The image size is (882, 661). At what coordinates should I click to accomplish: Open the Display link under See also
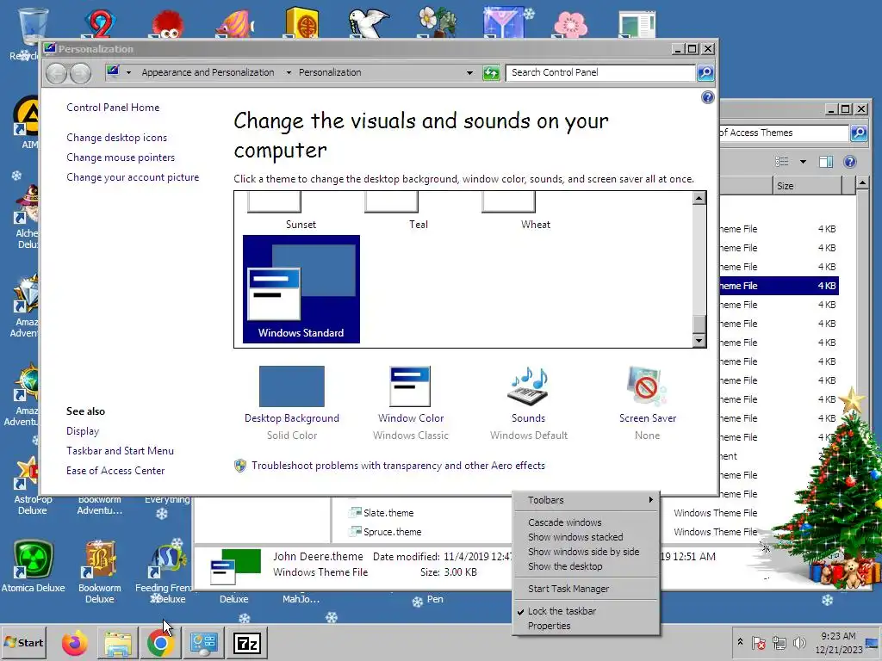tap(83, 431)
